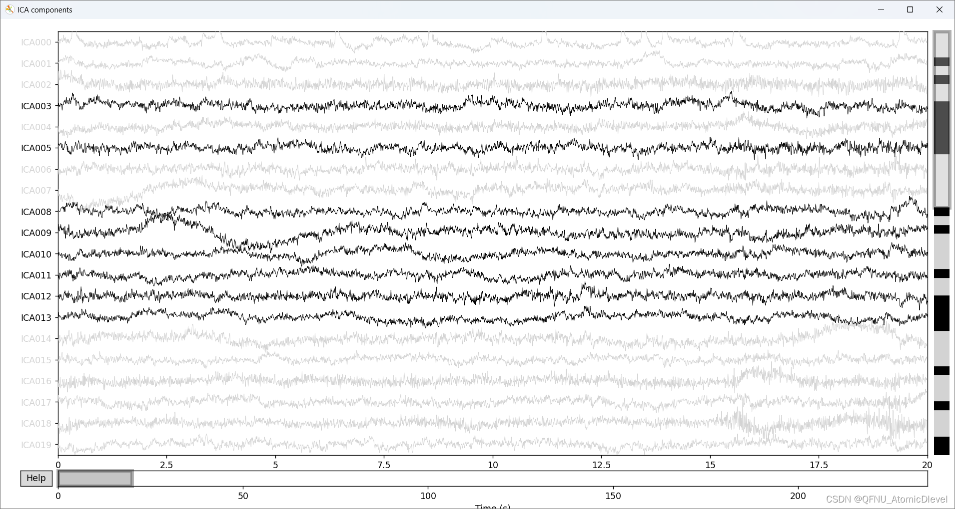Click the horizontal time scrollbar thumb
This screenshot has height=509, width=955.
tap(95, 479)
